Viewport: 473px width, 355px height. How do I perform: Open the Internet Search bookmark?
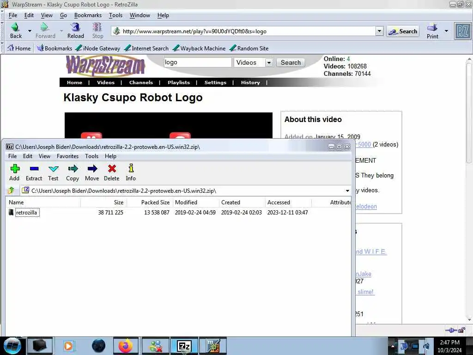click(x=146, y=48)
